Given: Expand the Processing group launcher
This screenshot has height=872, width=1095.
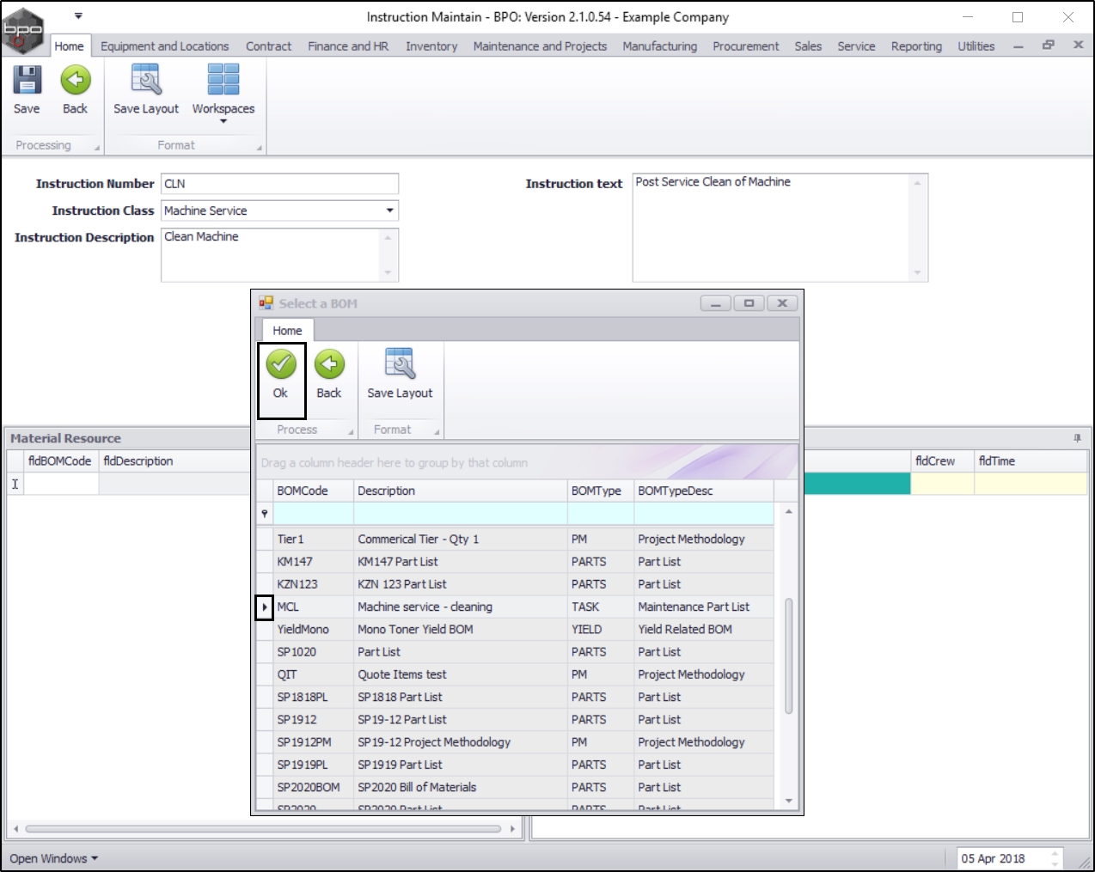Looking at the screenshot, I should (x=96, y=148).
